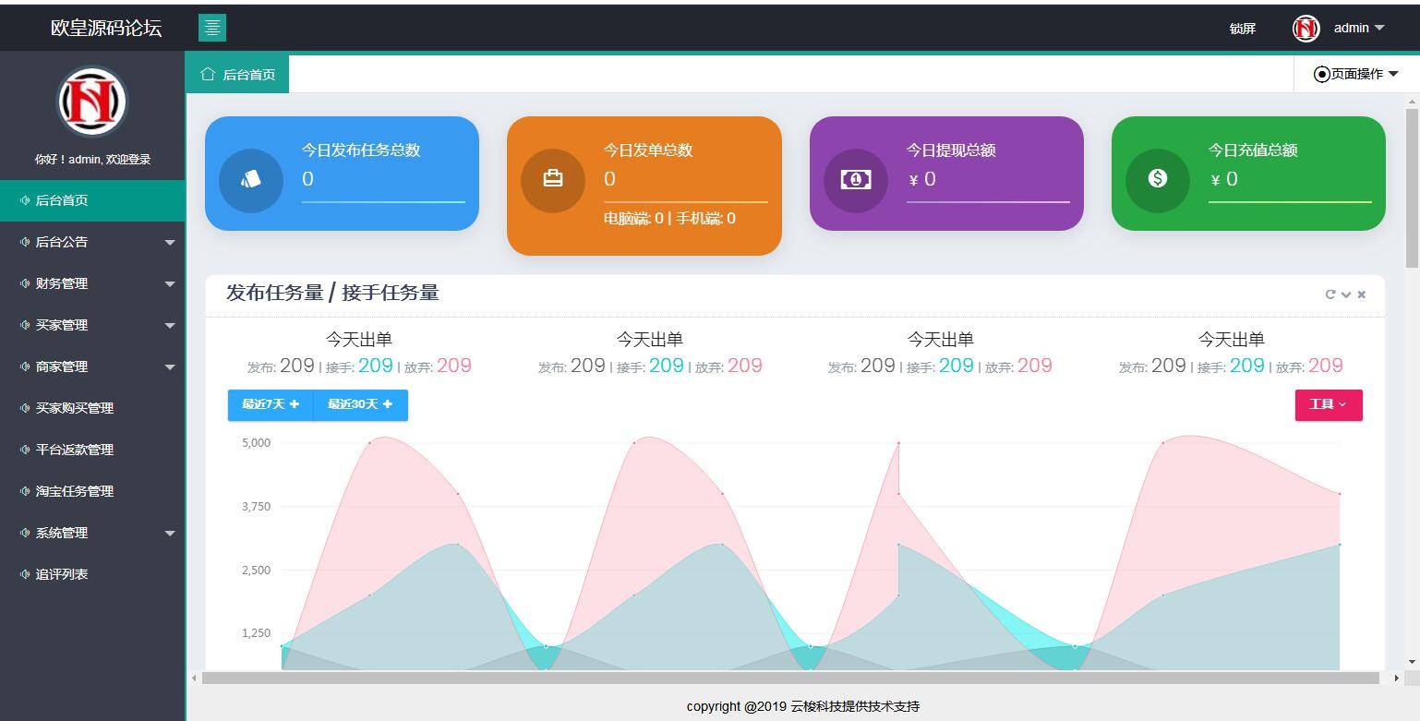Open the pink 工具 tools button

tap(1328, 404)
